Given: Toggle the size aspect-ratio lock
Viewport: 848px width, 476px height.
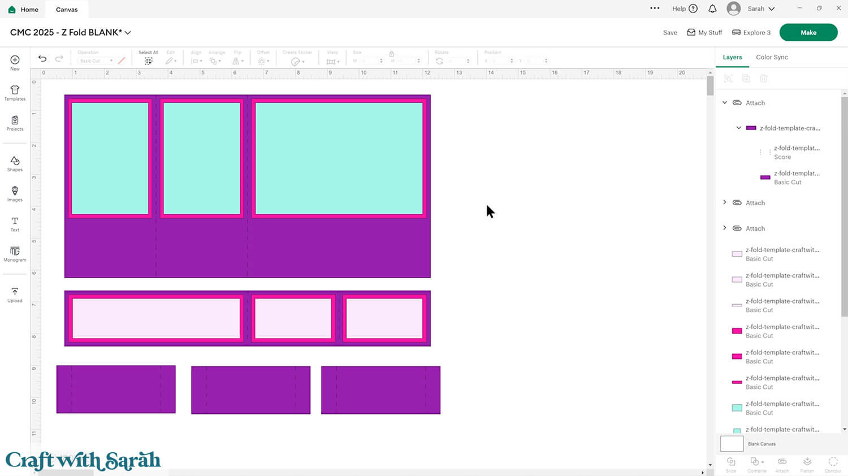Looking at the screenshot, I should point(391,54).
